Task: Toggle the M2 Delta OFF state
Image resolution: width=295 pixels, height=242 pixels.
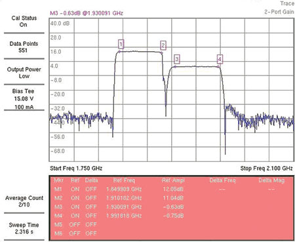Action: tap(91, 198)
